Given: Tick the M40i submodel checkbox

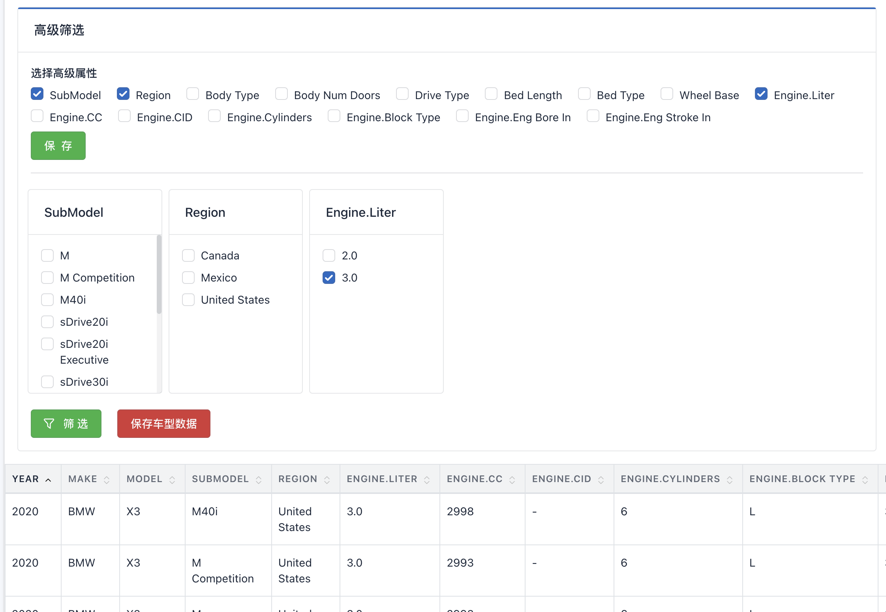Looking at the screenshot, I should click(47, 300).
